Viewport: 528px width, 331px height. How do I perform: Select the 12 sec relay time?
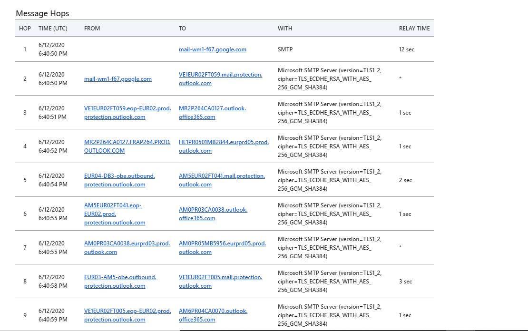pyautogui.click(x=406, y=49)
